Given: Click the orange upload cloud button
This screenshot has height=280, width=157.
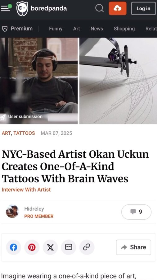Looking at the screenshot, I should [x=118, y=8].
